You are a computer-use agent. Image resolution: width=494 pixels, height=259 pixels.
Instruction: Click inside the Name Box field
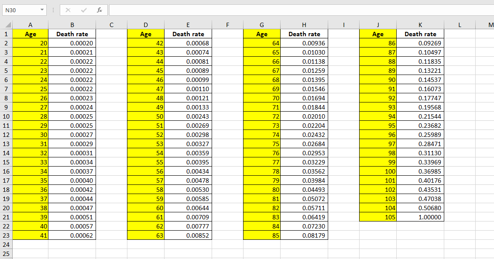click(x=20, y=10)
